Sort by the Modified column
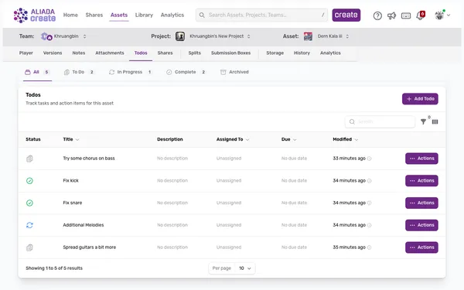Screen dimensions: 464x290 [346, 139]
